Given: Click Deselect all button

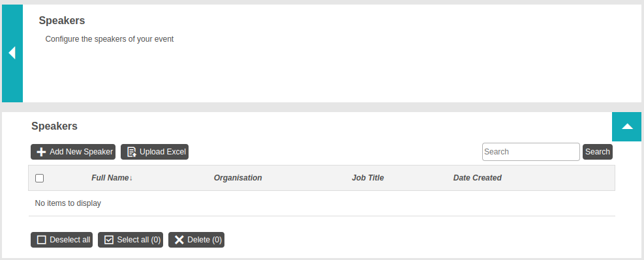Looking at the screenshot, I should pos(61,240).
